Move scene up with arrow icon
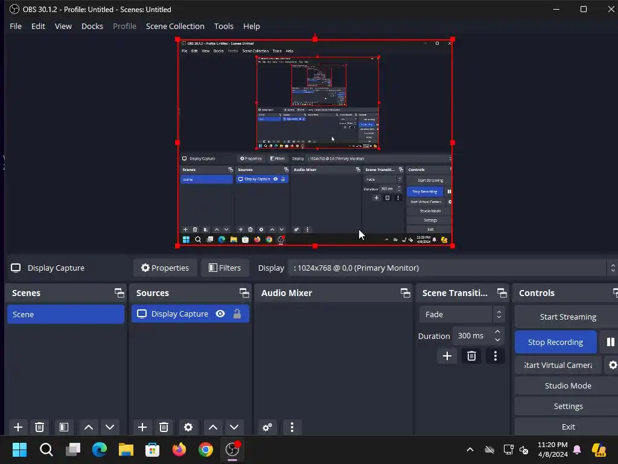 [x=89, y=427]
